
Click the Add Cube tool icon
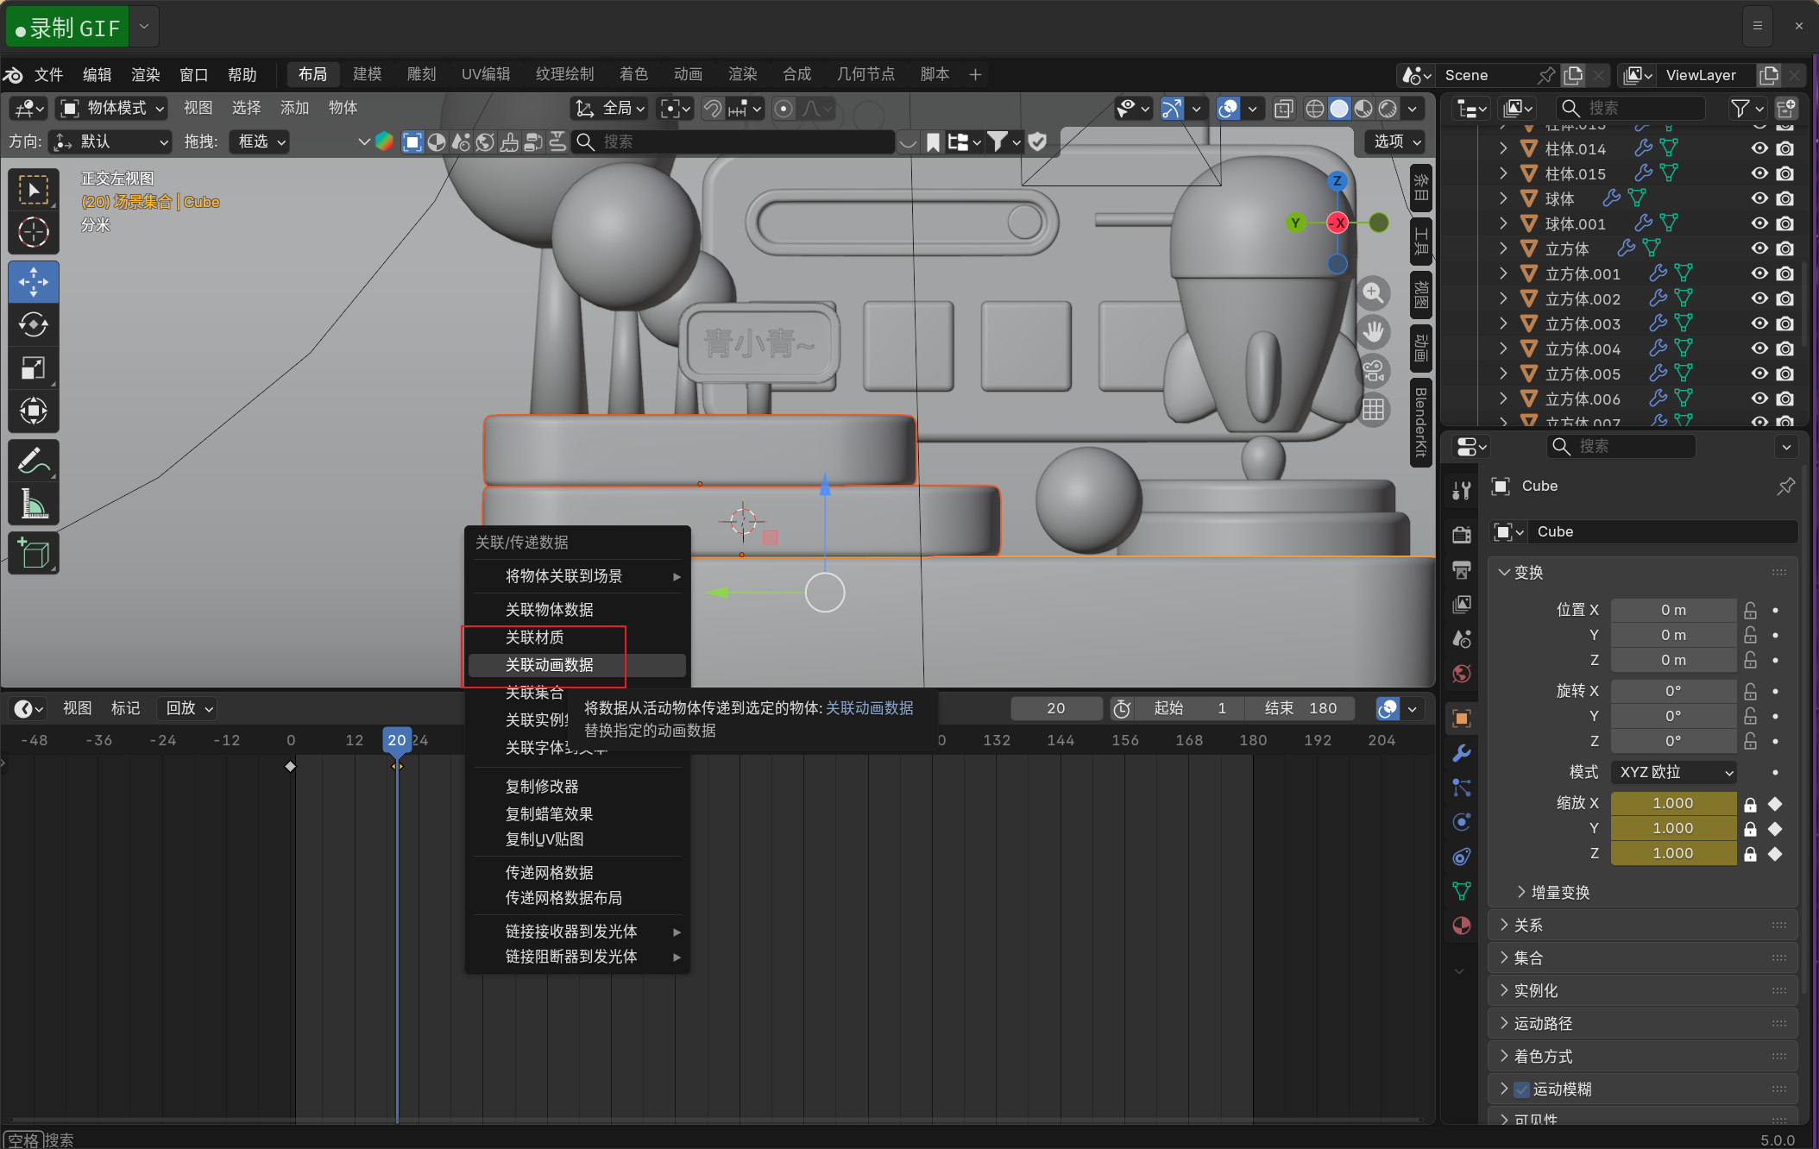pyautogui.click(x=34, y=553)
